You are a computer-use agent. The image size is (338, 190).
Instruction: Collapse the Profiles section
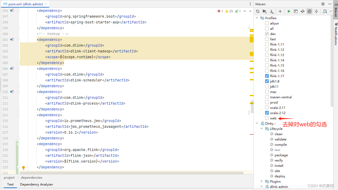[x=257, y=18]
